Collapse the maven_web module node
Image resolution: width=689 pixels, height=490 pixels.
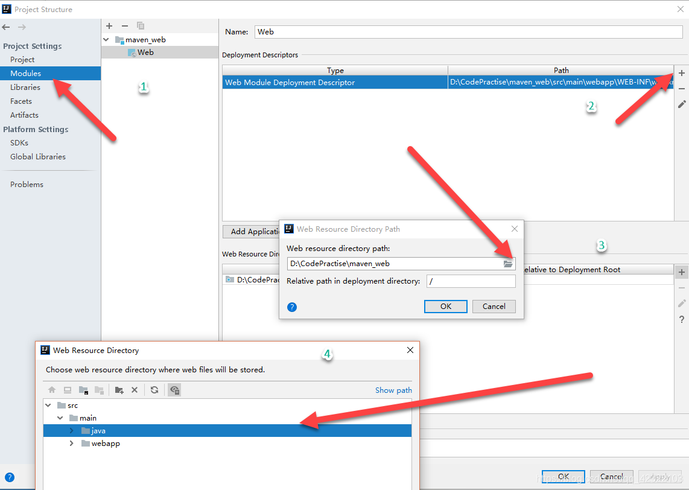click(x=106, y=40)
